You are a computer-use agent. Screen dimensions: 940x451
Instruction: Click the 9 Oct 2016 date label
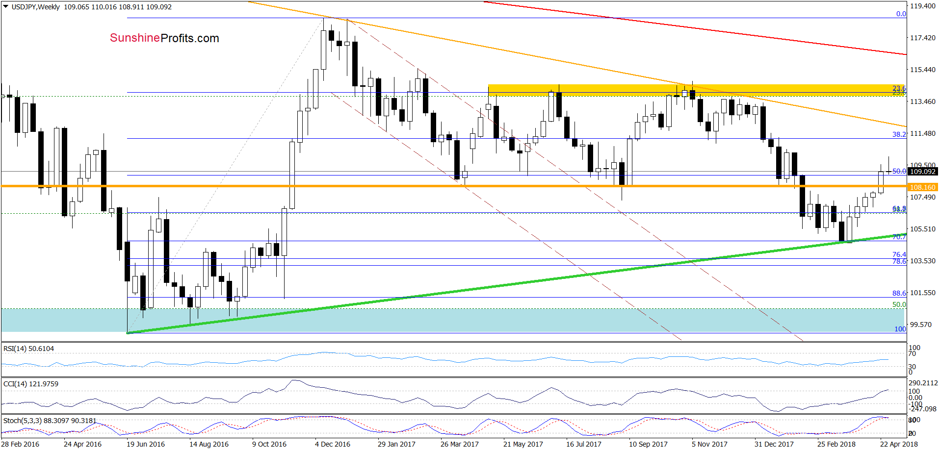tap(269, 444)
